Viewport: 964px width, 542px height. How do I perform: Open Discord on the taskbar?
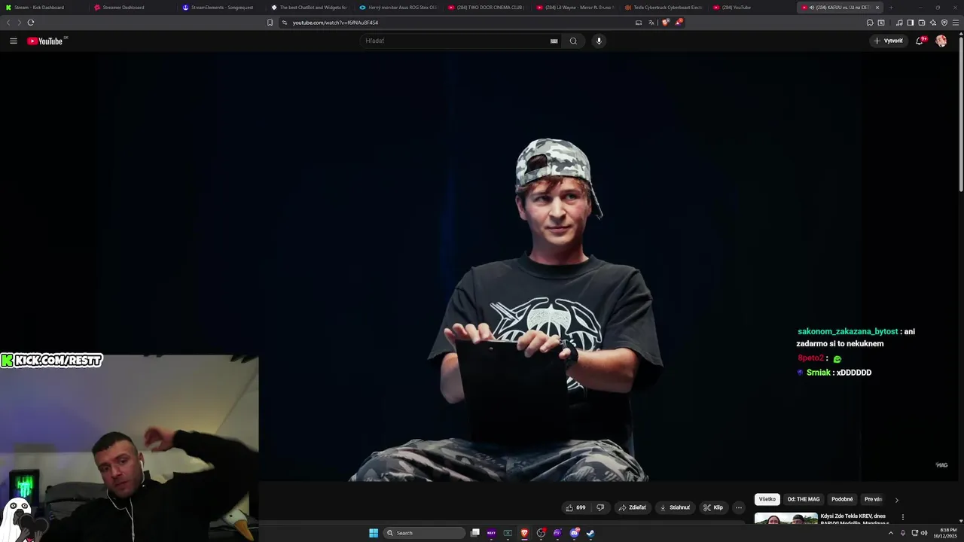[574, 533]
